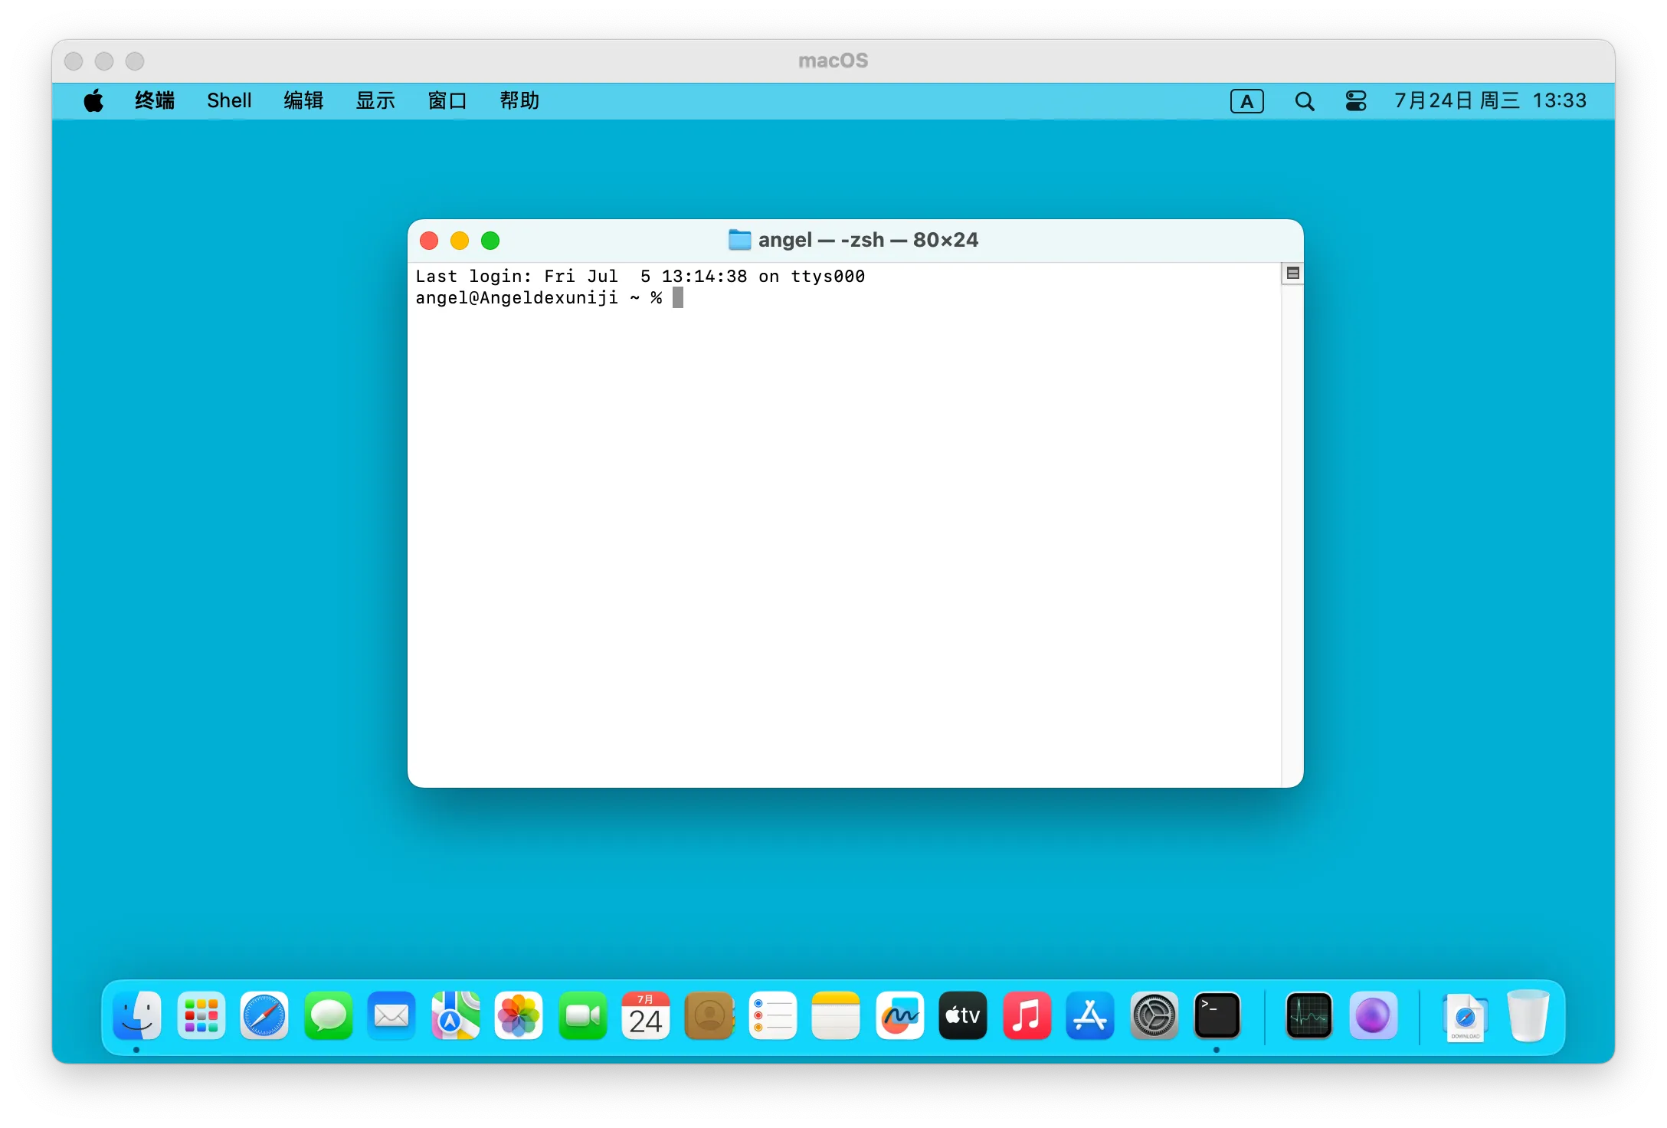Open Launchpad from the dock
The width and height of the screenshot is (1667, 1128).
pyautogui.click(x=201, y=1016)
